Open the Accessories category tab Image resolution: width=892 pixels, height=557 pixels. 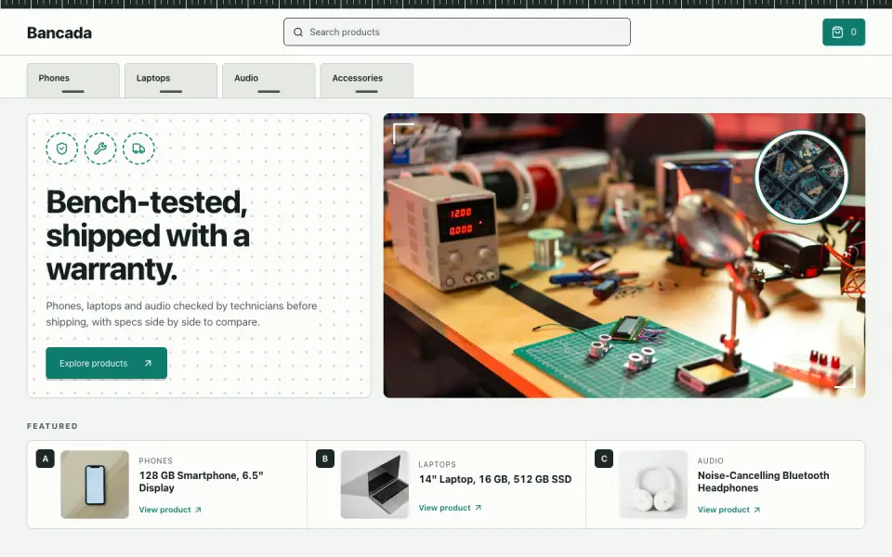pyautogui.click(x=366, y=80)
